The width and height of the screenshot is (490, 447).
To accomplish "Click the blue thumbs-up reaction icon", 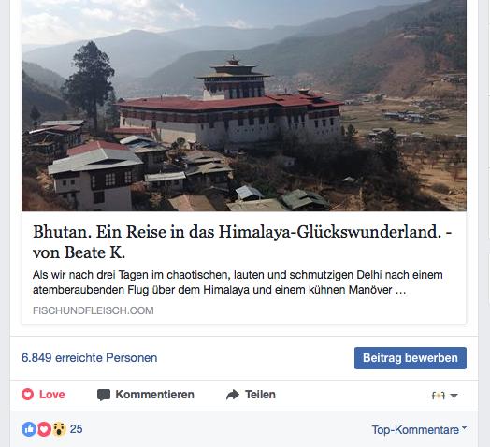I will [x=29, y=429].
